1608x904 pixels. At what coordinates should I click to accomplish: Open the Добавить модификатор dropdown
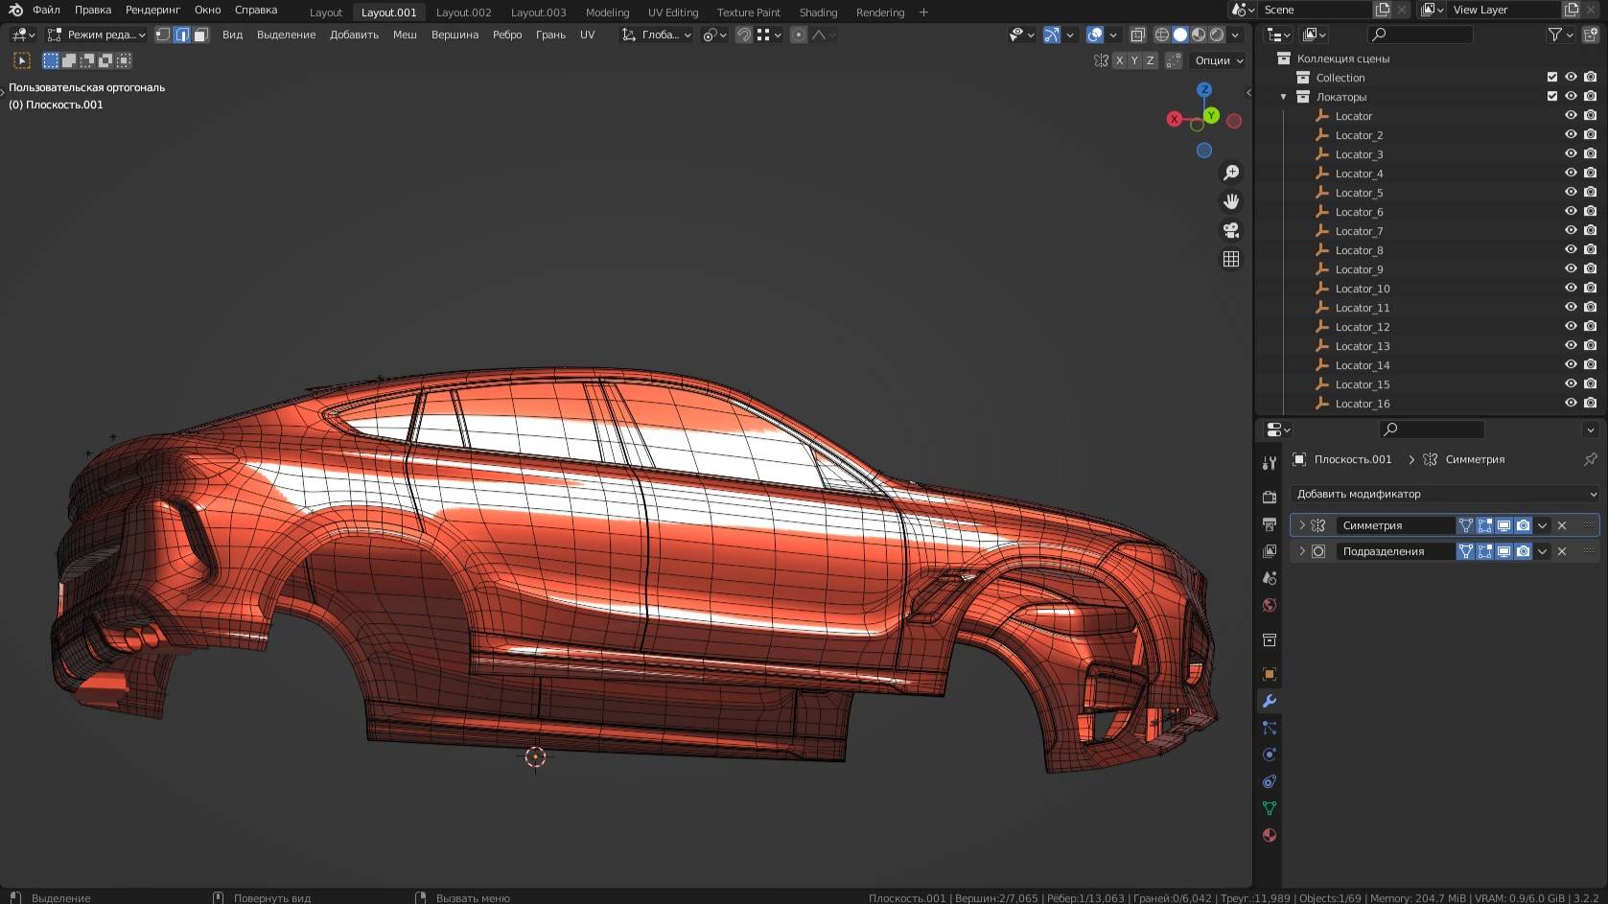1443,494
